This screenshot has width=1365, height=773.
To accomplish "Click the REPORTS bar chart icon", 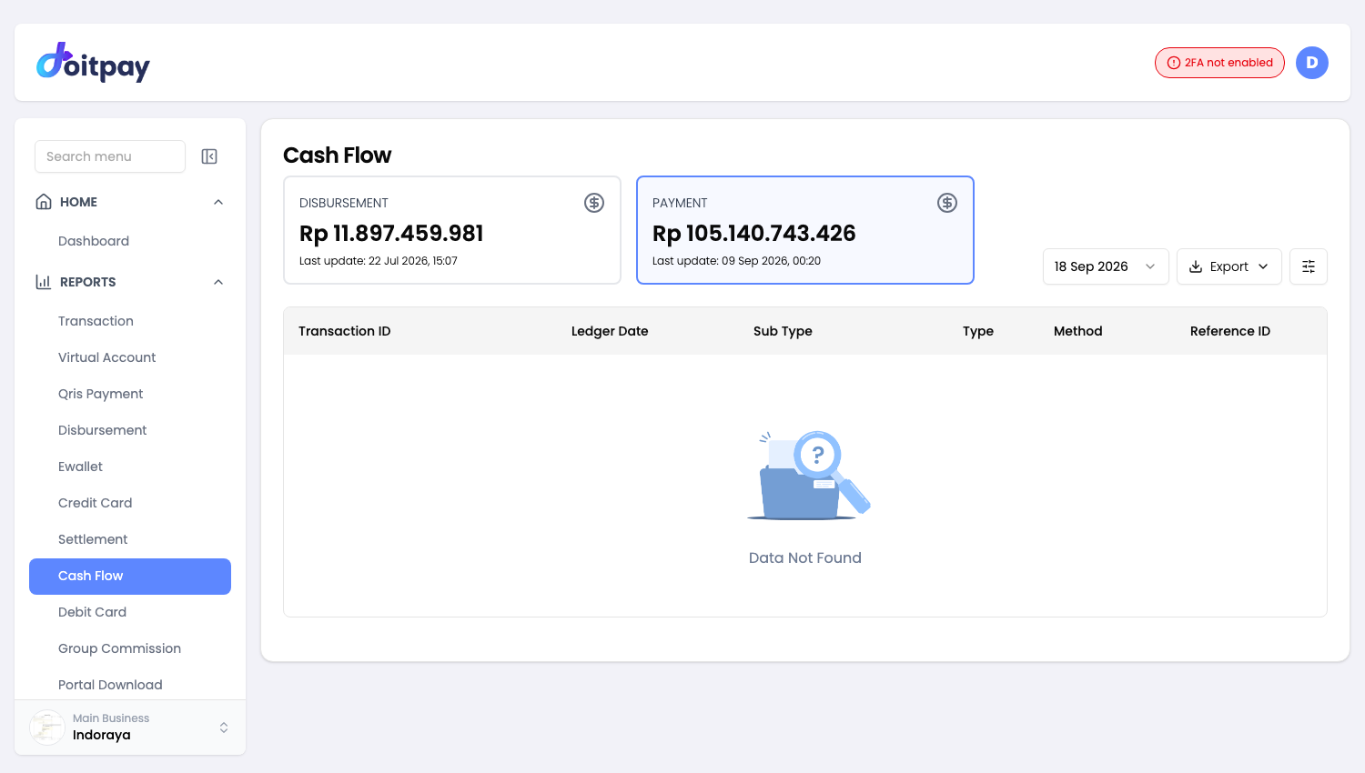I will (44, 282).
